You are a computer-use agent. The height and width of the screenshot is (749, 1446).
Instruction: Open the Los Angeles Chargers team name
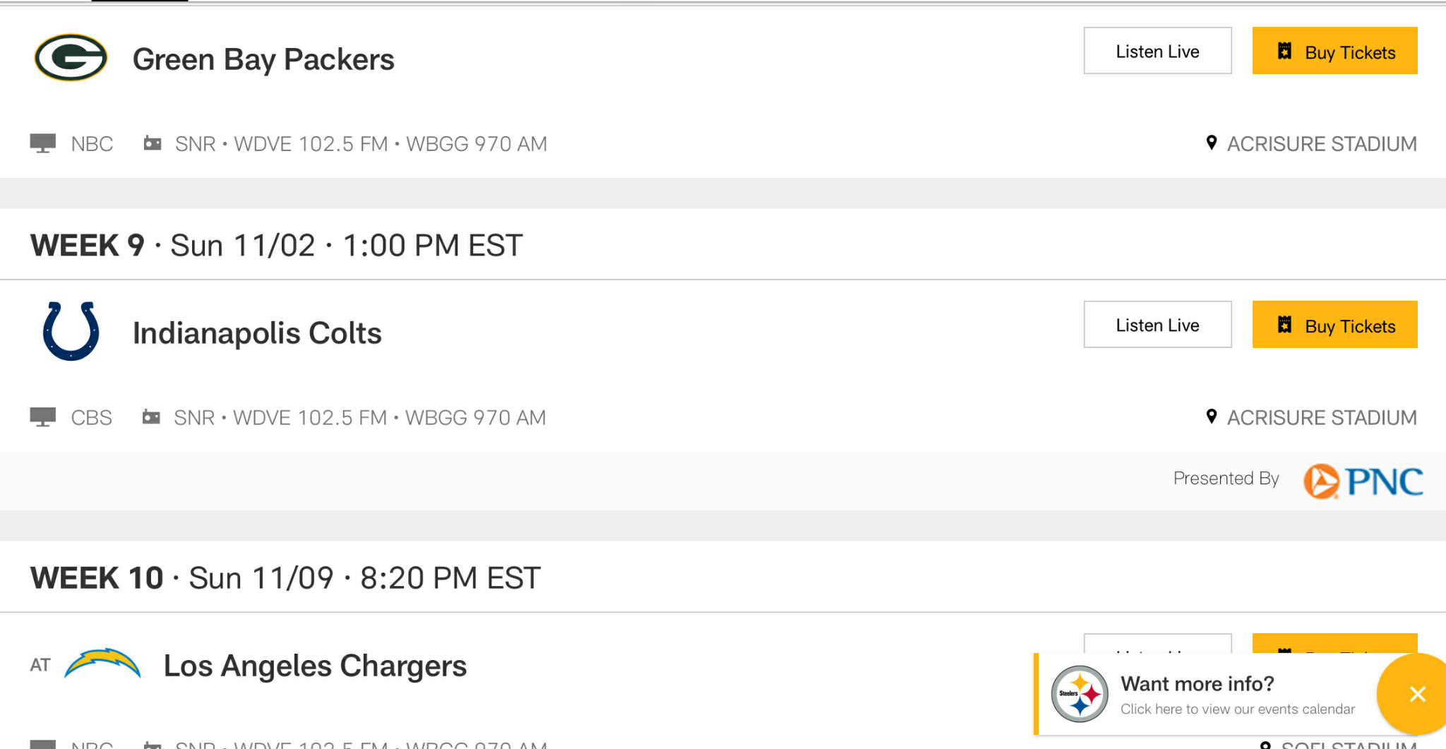(315, 666)
